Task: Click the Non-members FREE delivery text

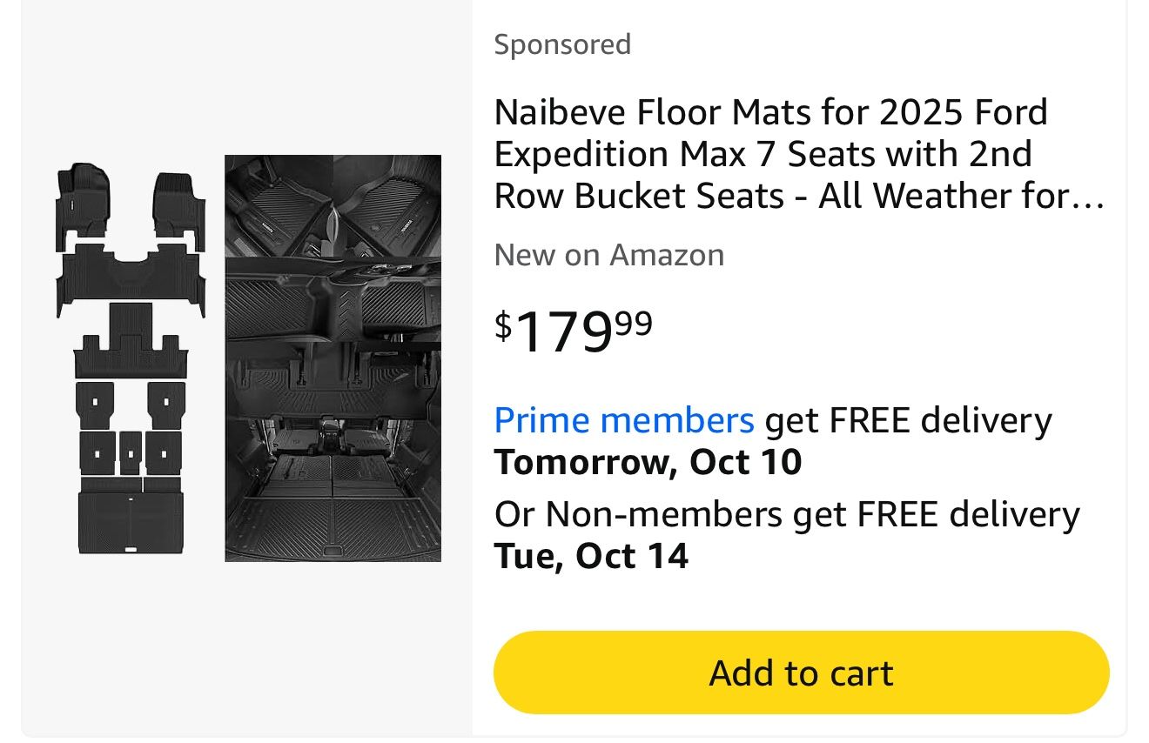Action: click(x=786, y=514)
